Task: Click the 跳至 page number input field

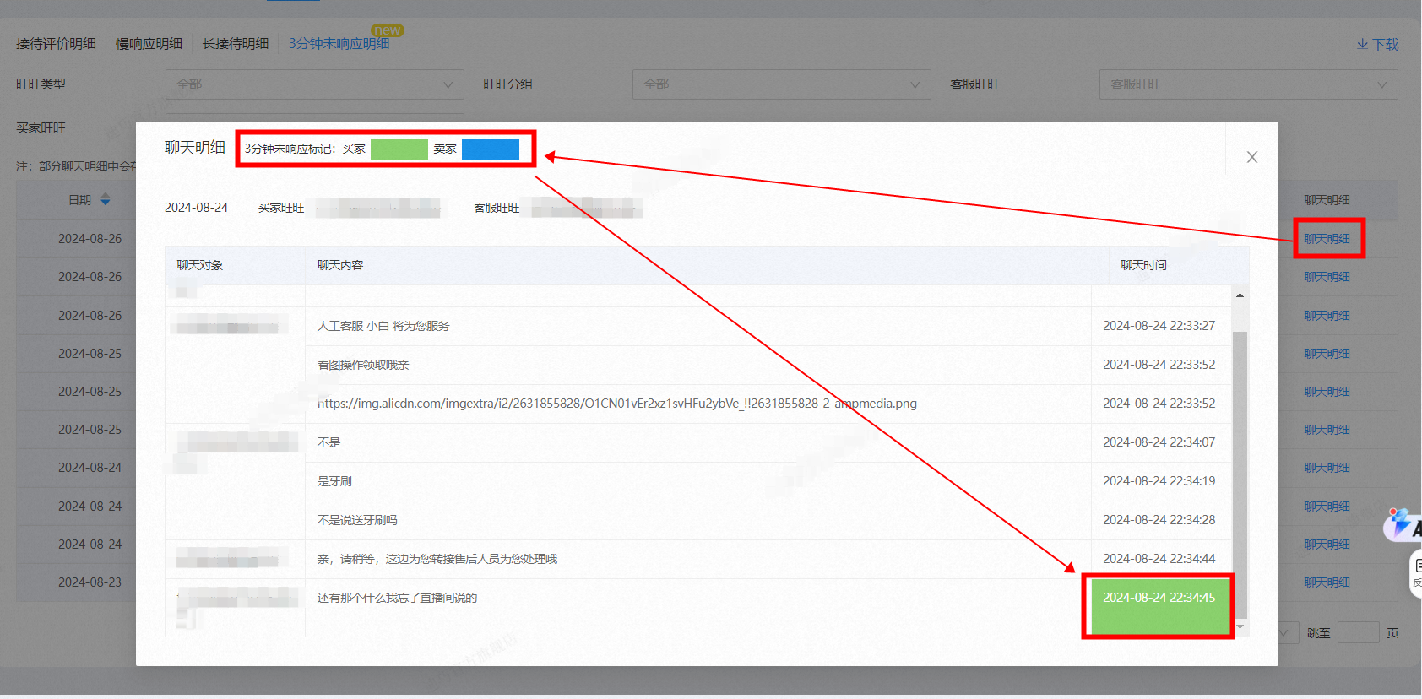Action: point(1359,633)
